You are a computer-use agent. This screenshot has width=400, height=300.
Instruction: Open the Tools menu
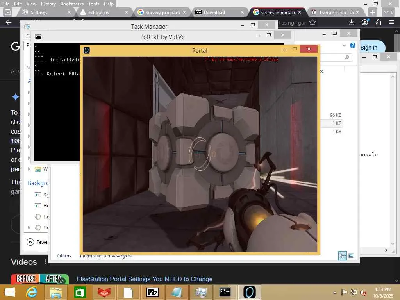pyautogui.click(x=93, y=4)
